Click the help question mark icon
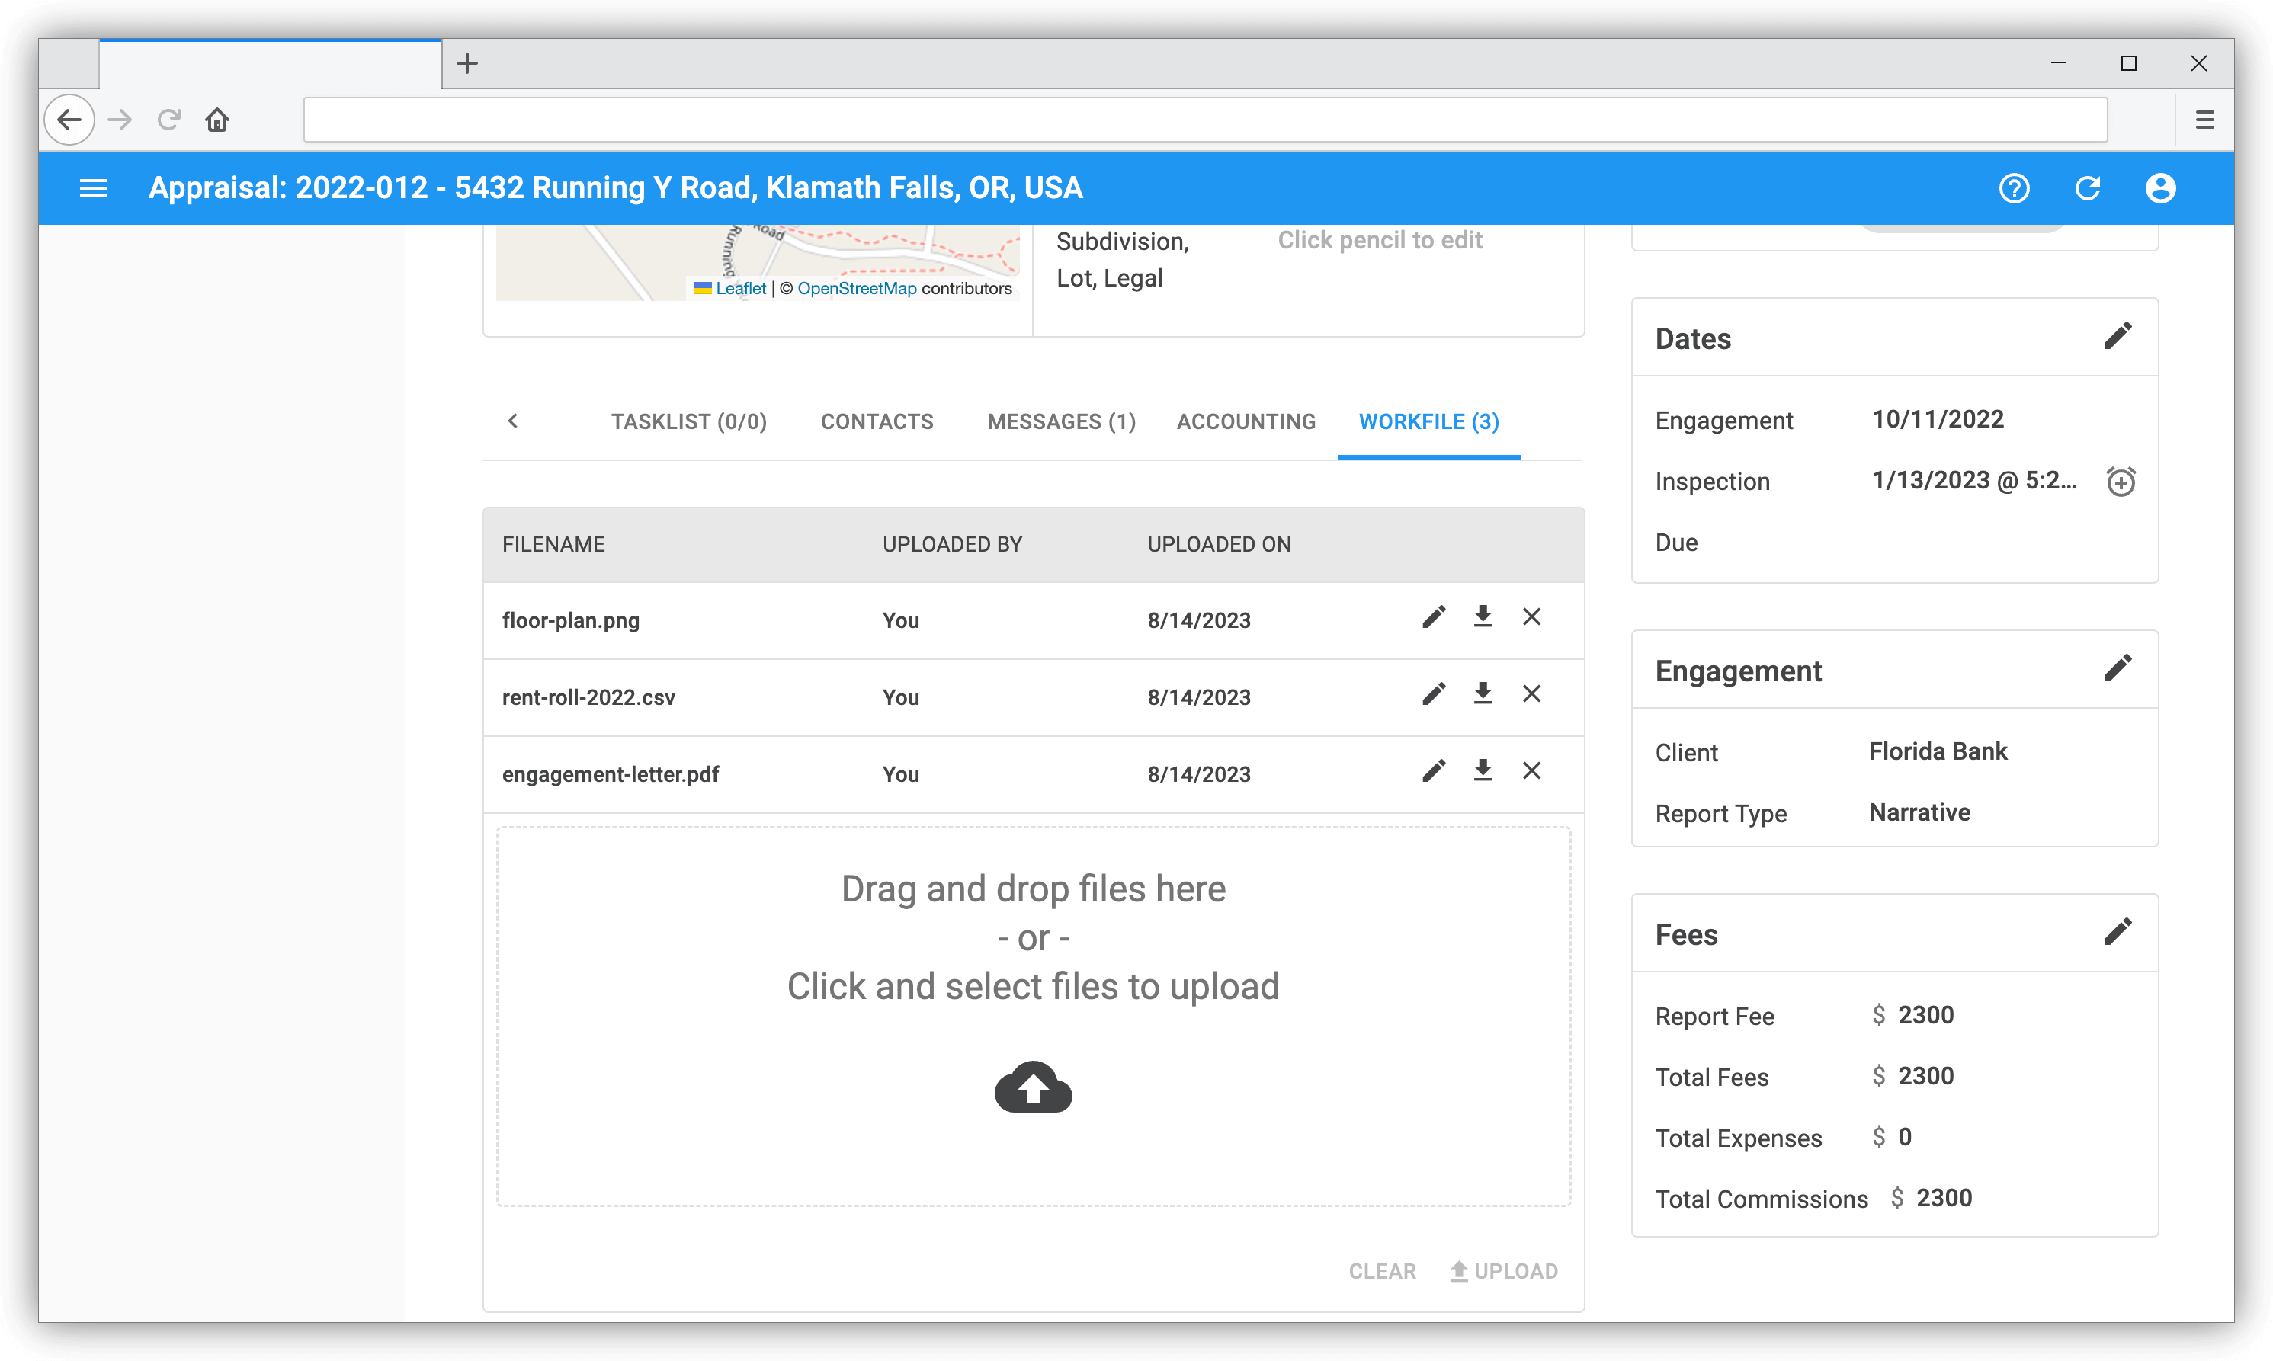The width and height of the screenshot is (2273, 1361). tap(2013, 188)
